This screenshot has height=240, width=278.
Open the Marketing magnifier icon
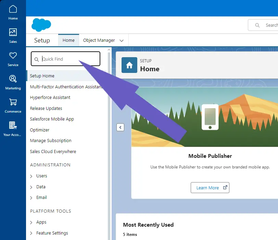[x=13, y=79]
